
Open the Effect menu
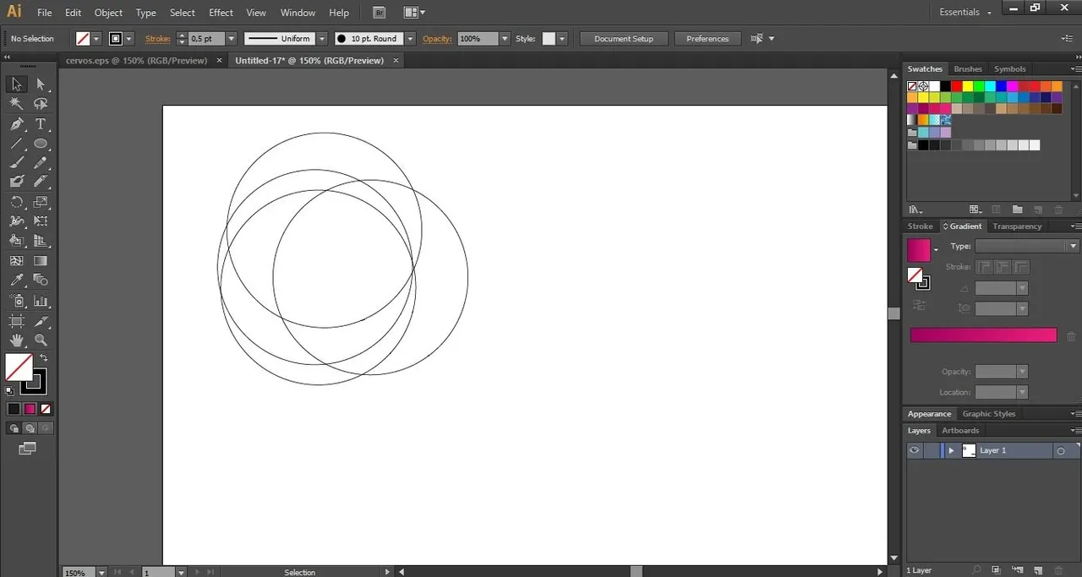(221, 13)
